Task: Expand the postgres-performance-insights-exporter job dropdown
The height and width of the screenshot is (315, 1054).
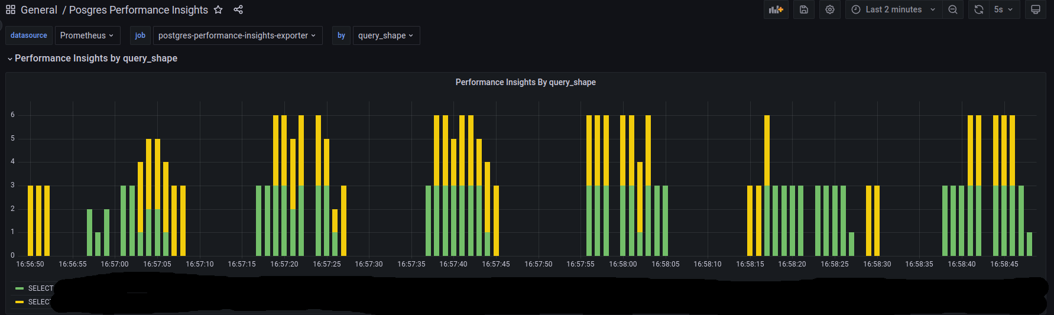Action: (237, 35)
